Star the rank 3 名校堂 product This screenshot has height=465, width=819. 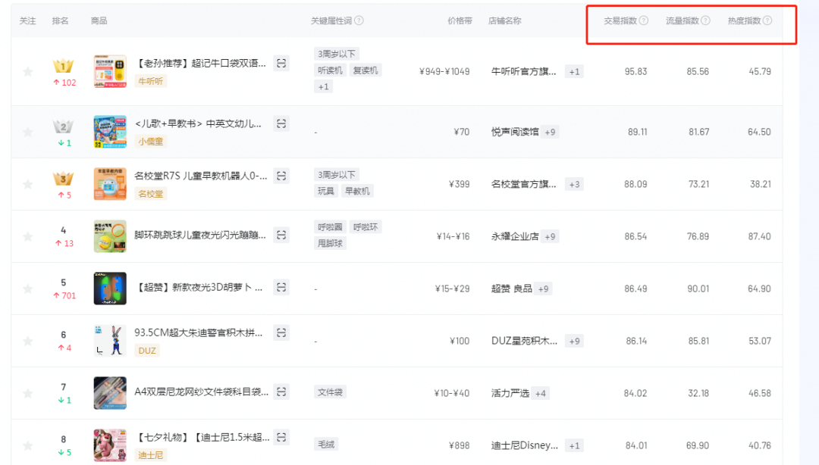click(x=28, y=184)
